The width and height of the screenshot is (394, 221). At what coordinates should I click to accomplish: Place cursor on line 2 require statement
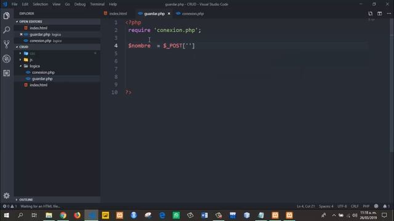(164, 30)
